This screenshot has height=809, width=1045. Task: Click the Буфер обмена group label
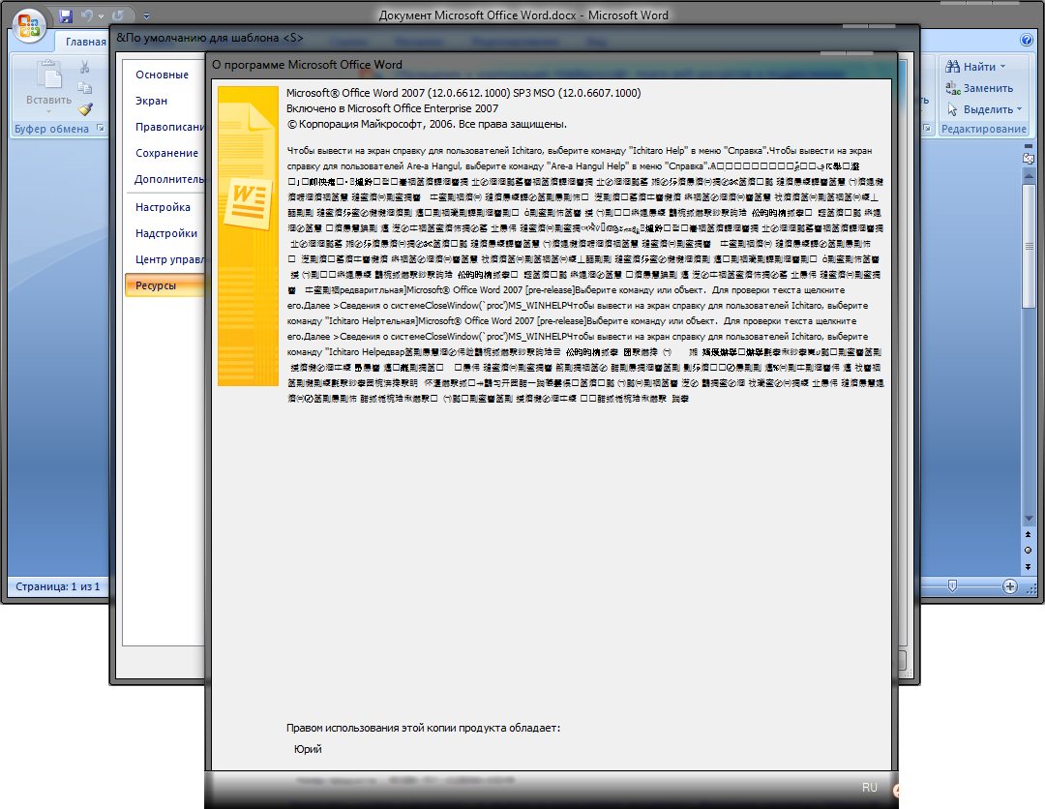(x=51, y=129)
